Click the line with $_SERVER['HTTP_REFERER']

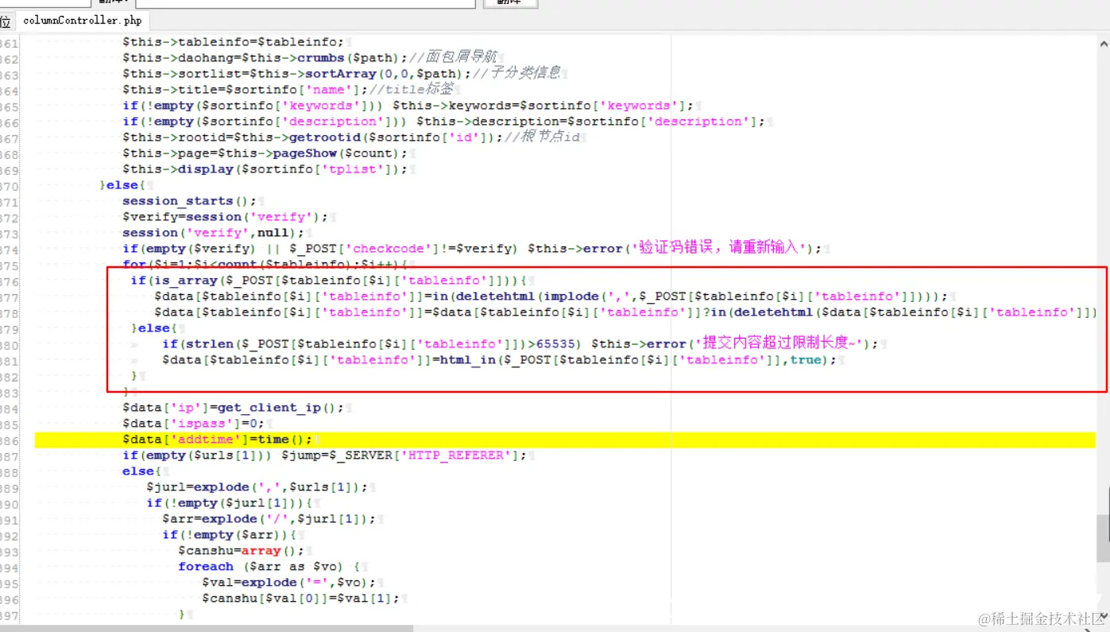(325, 456)
